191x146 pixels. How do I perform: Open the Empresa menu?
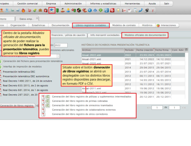51,3
